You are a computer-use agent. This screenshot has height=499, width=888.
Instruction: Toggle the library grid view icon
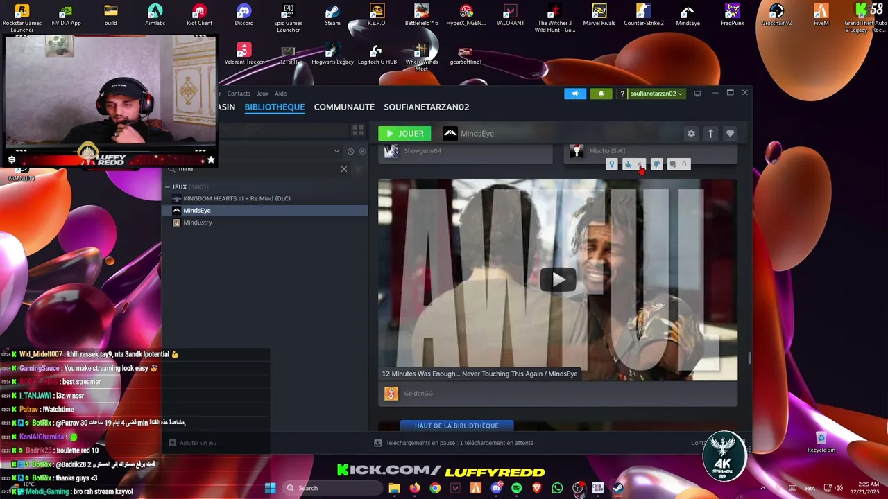[x=358, y=130]
